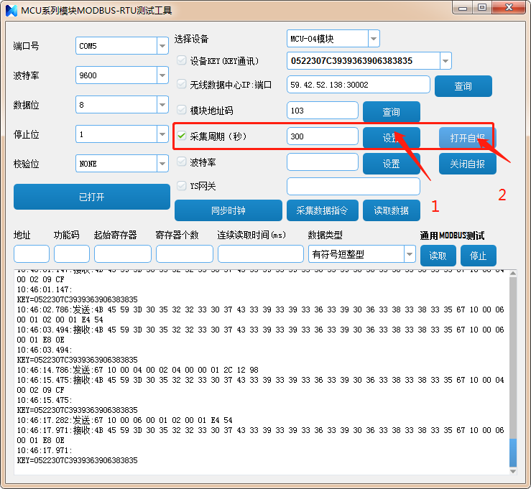
Task: Click the 关闭自报 button
Action: pyautogui.click(x=467, y=164)
